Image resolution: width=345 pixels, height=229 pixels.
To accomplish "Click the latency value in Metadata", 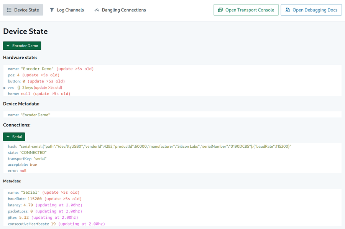I will coord(28,205).
